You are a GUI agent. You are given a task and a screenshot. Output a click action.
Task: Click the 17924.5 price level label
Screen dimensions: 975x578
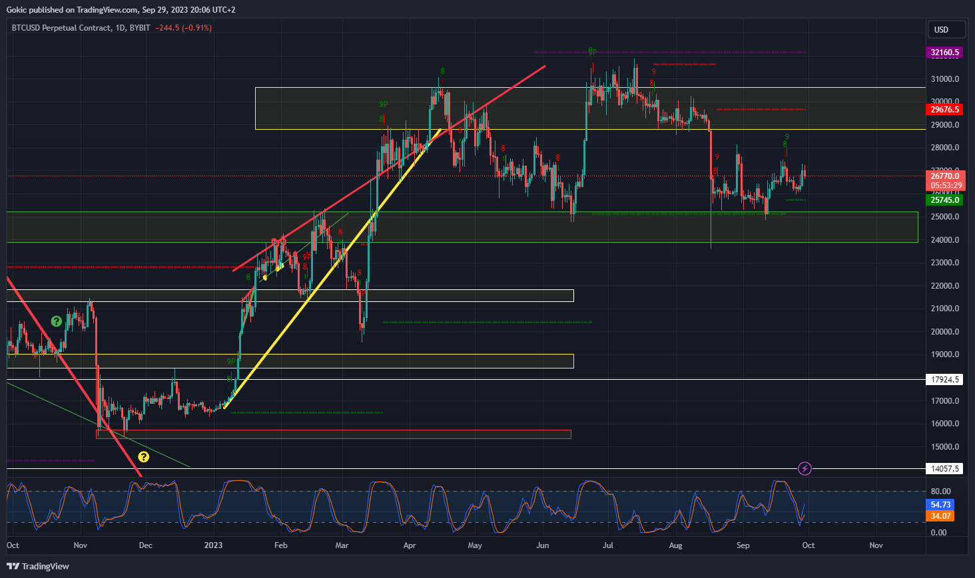(x=944, y=380)
